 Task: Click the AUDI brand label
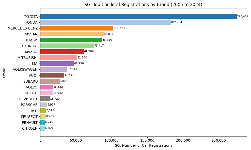pyautogui.click(x=33, y=76)
